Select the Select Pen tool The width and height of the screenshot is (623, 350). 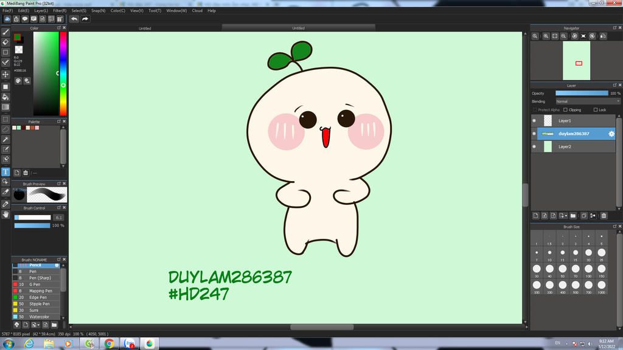5,149
